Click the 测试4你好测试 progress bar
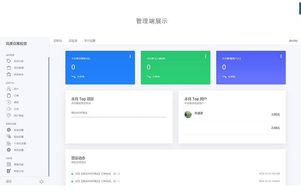This screenshot has width=301, height=192. 119,117
